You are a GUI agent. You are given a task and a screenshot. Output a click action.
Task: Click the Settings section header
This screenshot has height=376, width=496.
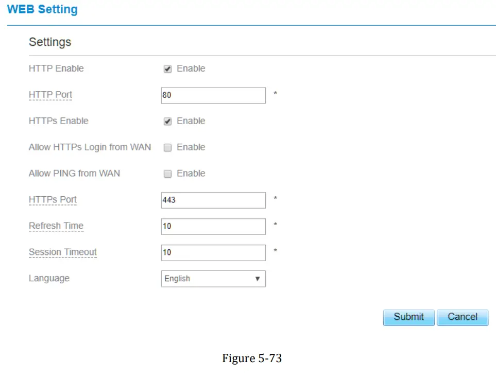[50, 42]
